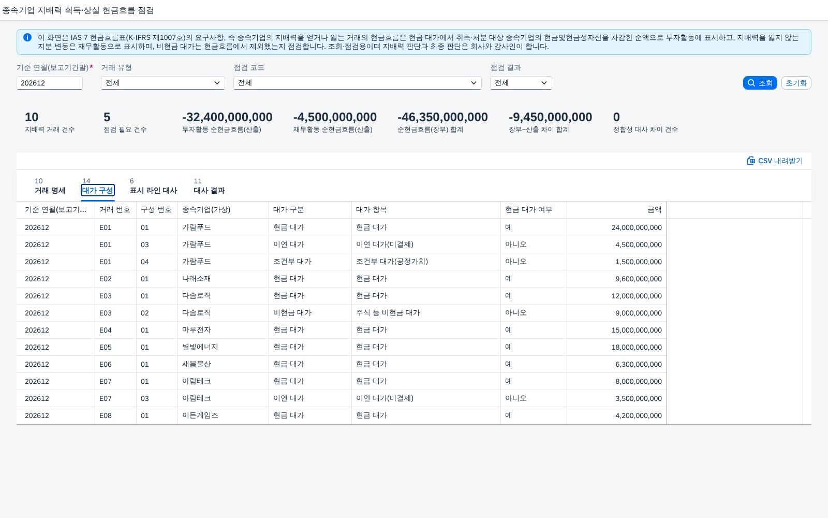
Task: Click the 초기화 reset button
Action: (x=796, y=83)
